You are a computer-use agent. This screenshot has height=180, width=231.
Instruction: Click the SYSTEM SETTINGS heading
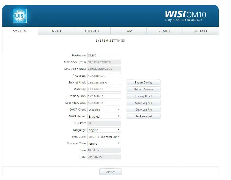pyautogui.click(x=110, y=41)
